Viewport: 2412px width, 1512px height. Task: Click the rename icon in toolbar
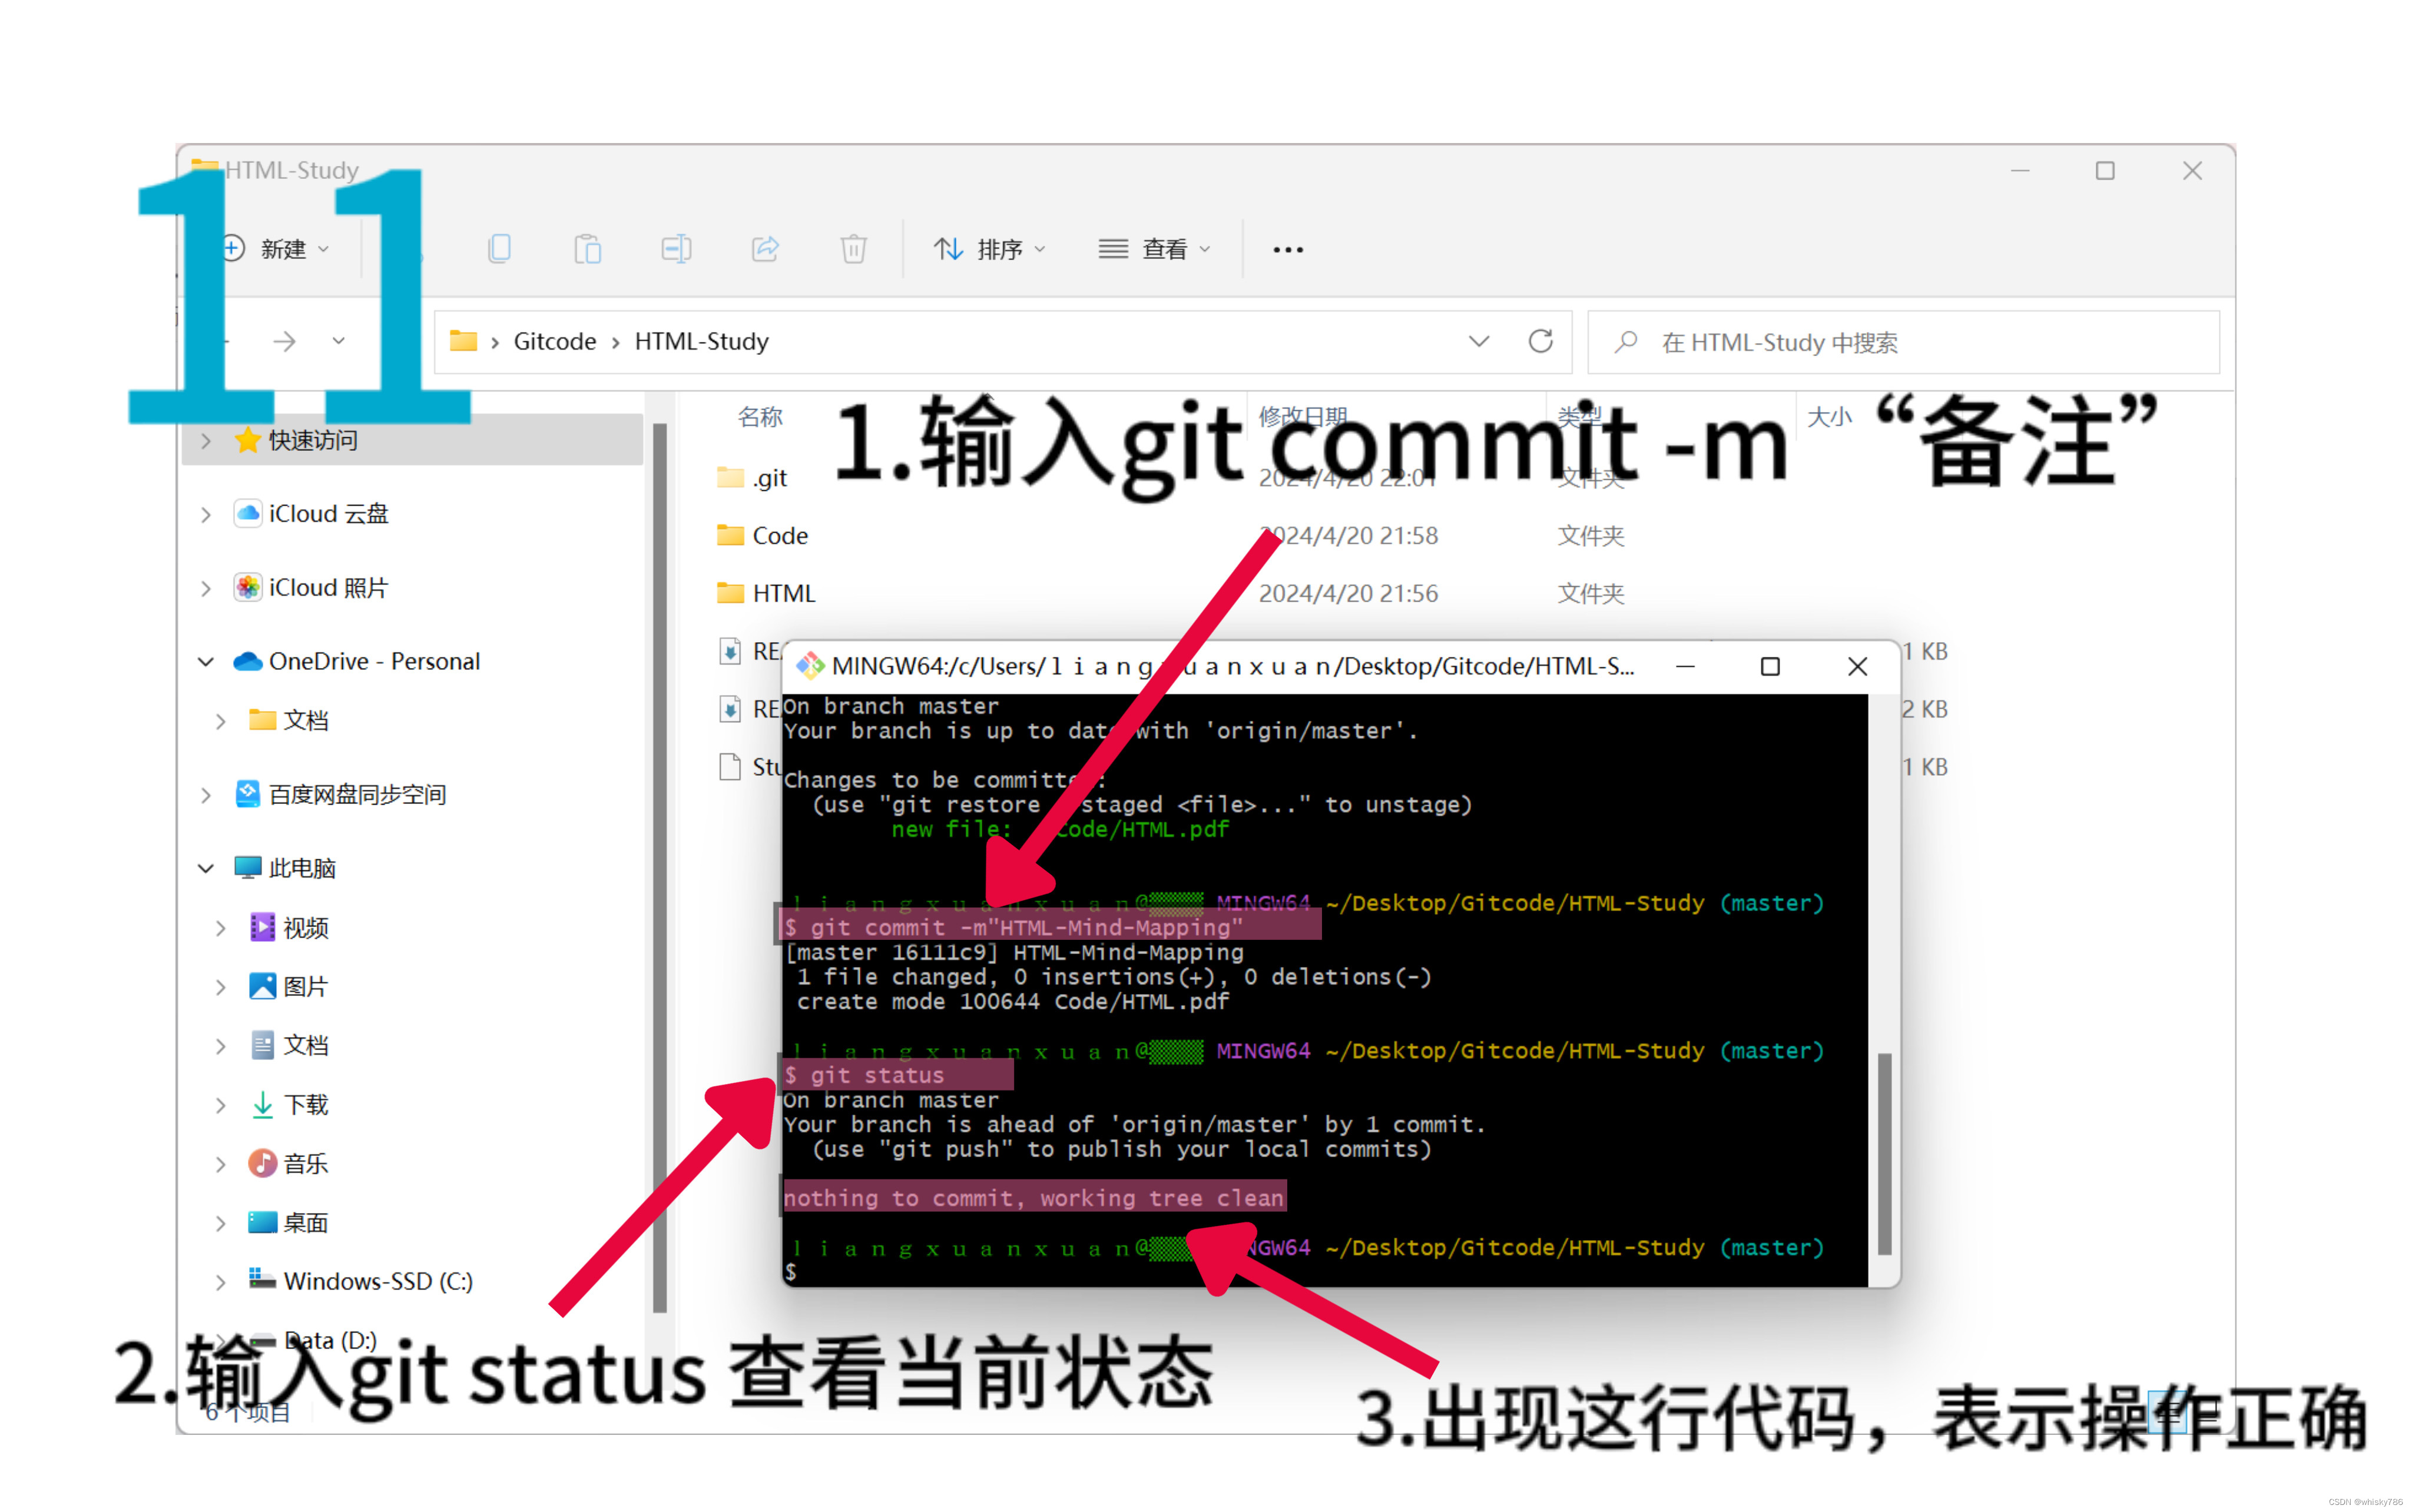[676, 248]
